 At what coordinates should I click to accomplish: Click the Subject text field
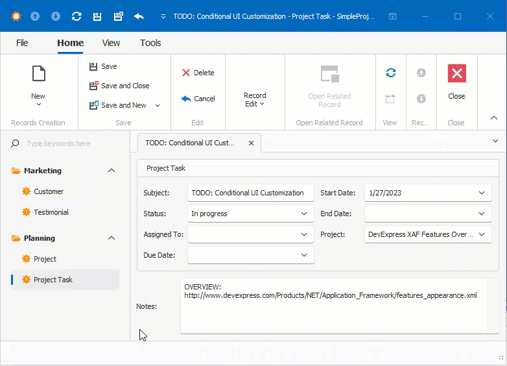tap(251, 193)
